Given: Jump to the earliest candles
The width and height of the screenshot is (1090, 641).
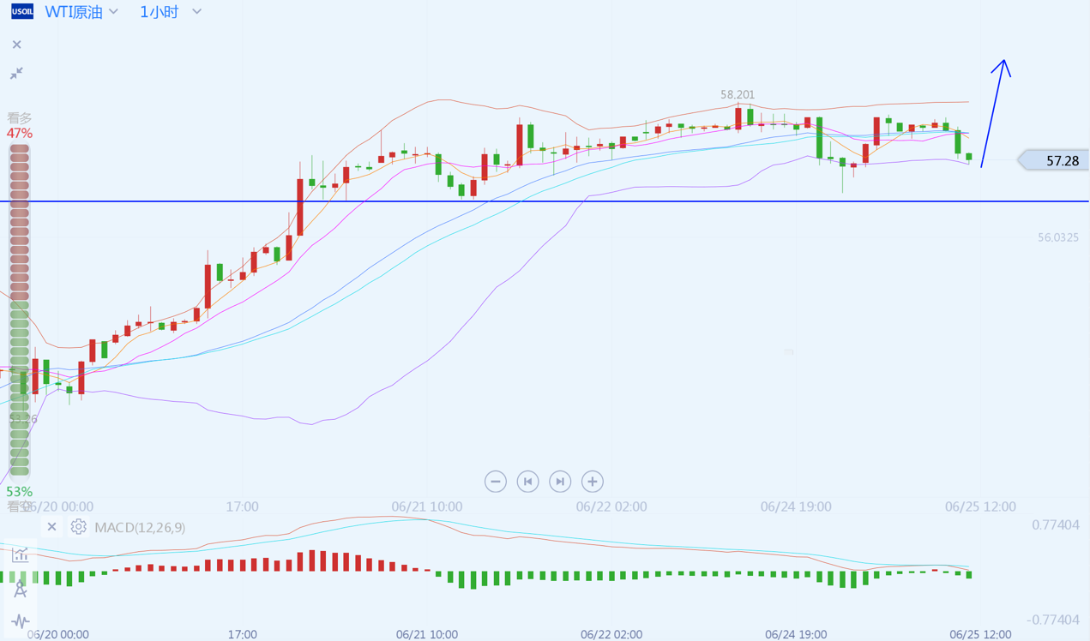Looking at the screenshot, I should point(527,482).
